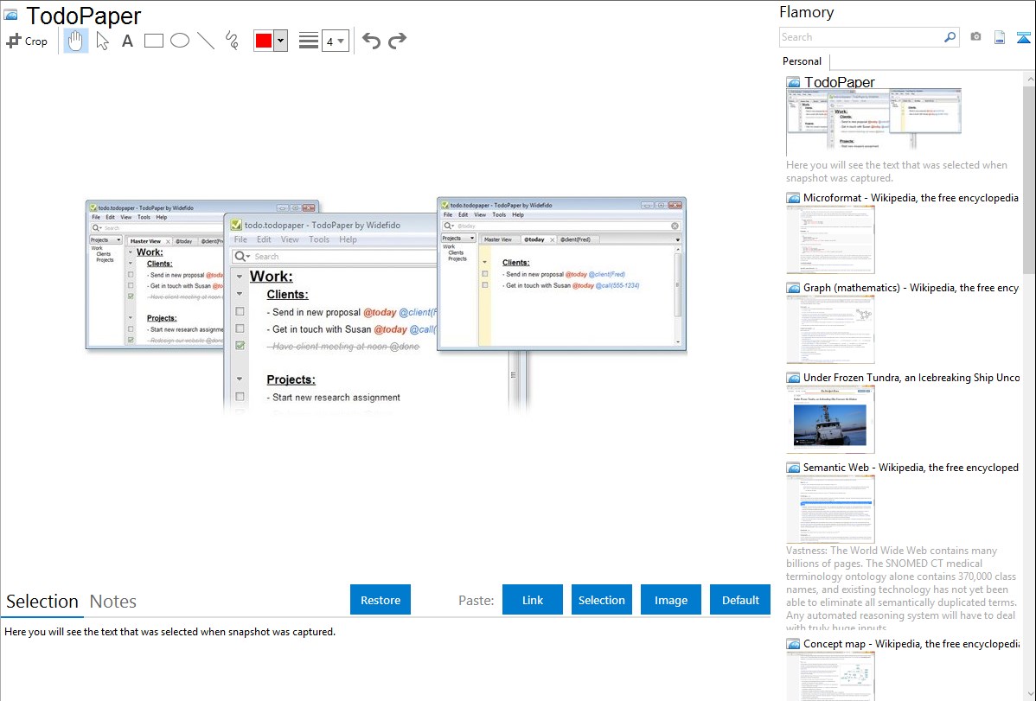Screen dimensions: 1036x701
Task: Select the arrow pointer tool
Action: (102, 41)
